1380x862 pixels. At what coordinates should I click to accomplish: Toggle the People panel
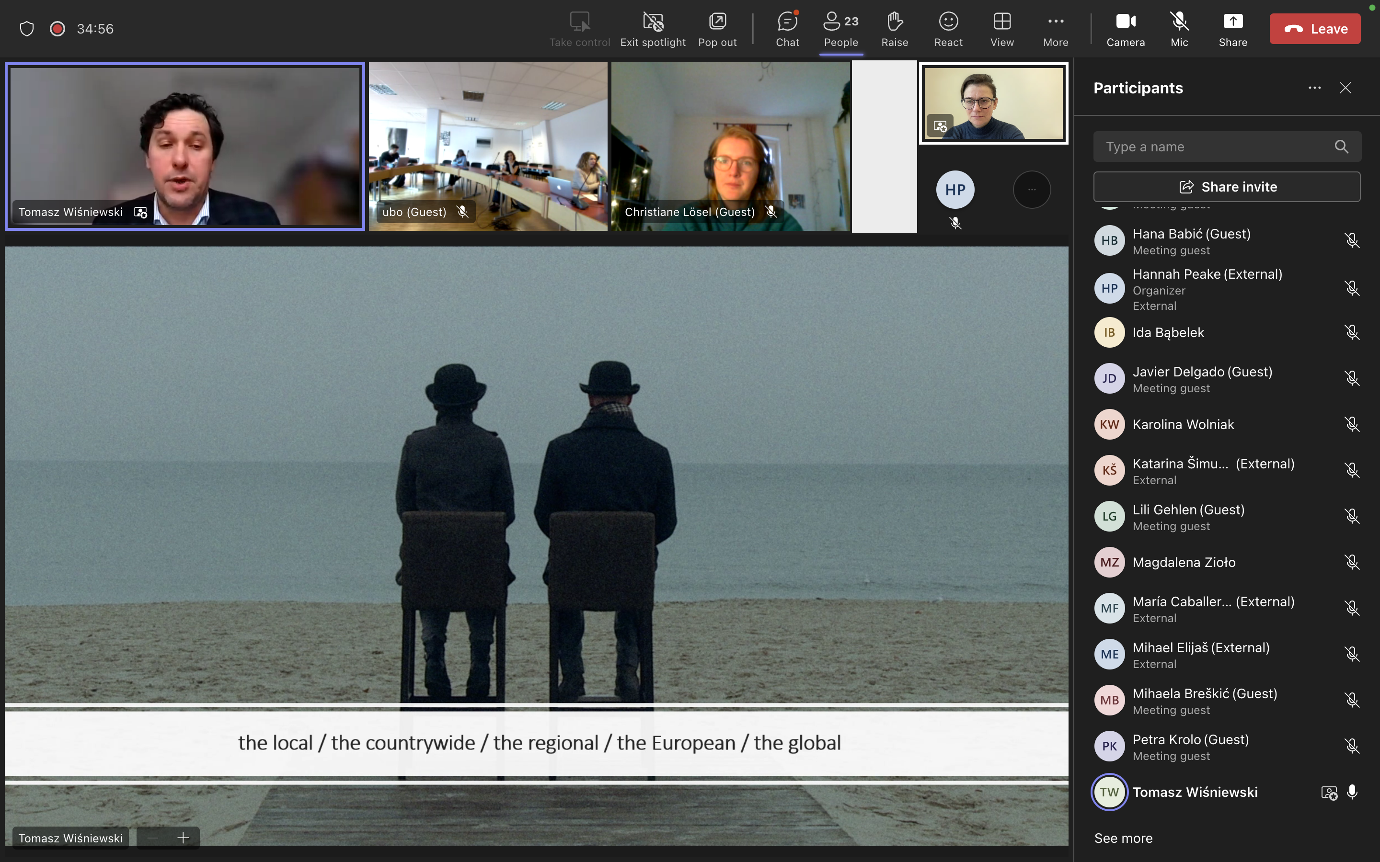point(840,29)
